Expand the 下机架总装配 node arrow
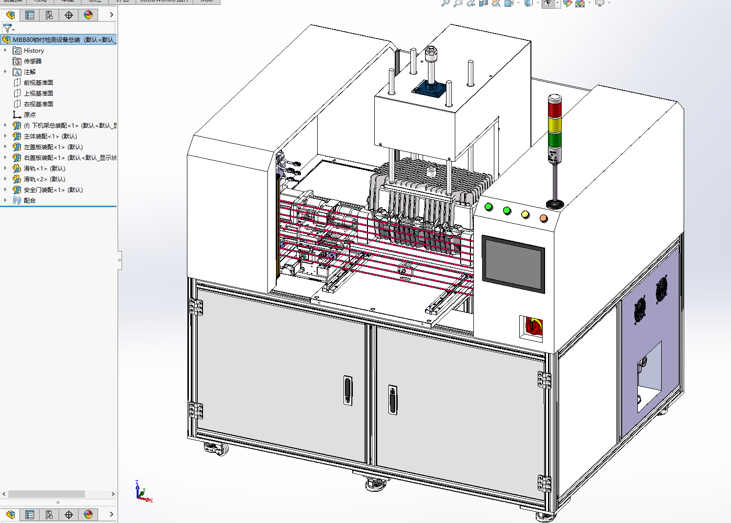 [5, 125]
